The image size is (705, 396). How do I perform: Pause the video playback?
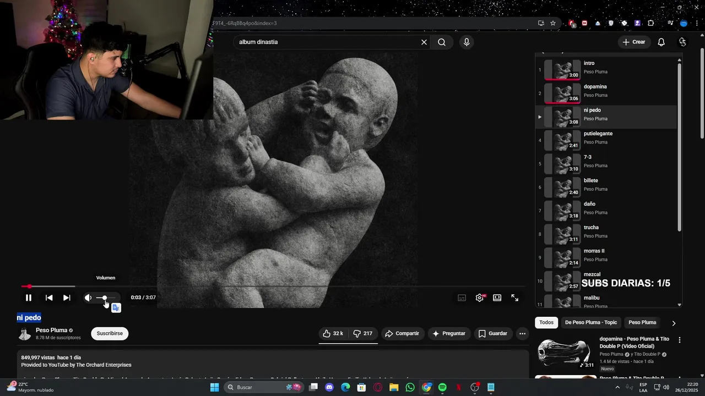tap(29, 298)
